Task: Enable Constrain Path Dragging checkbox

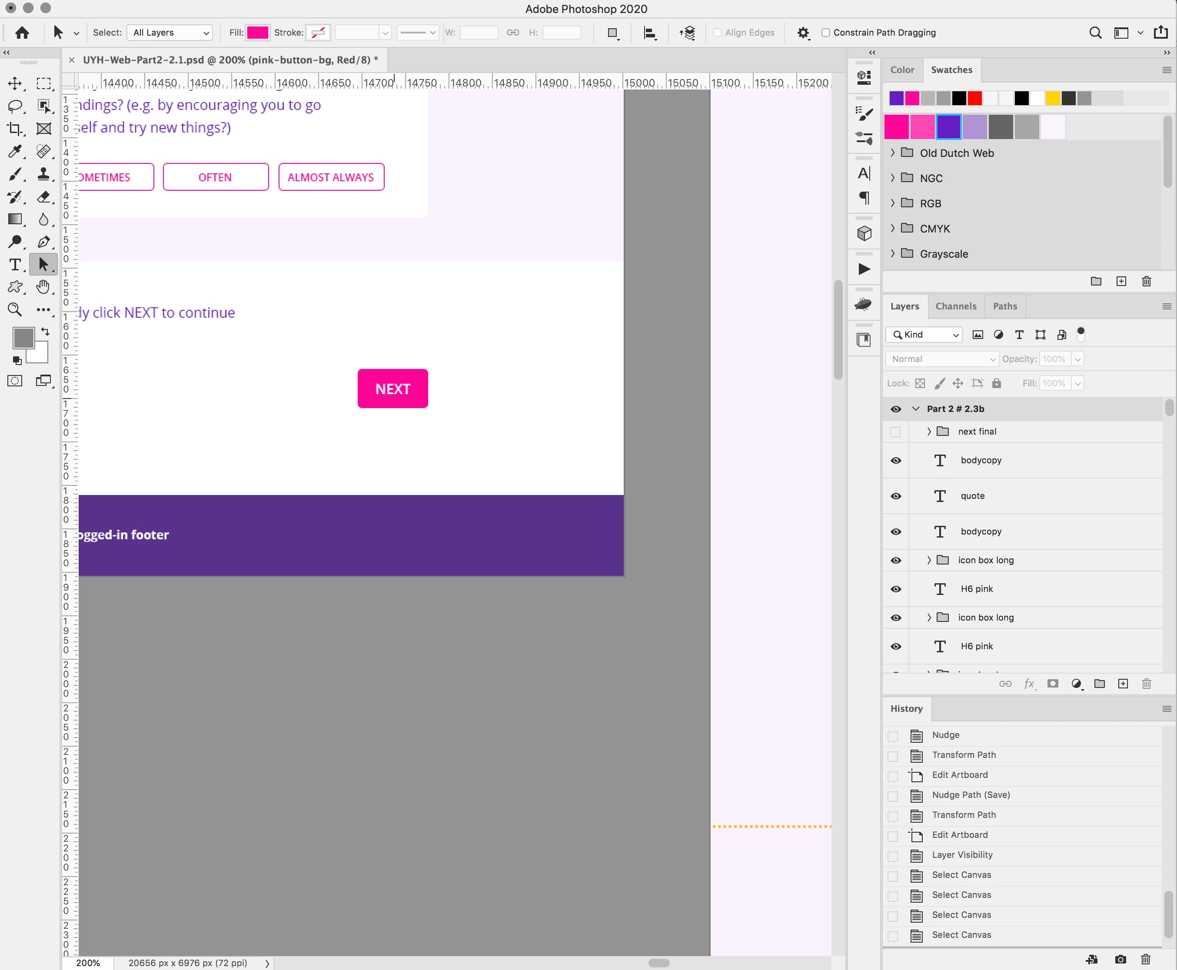Action: coord(825,33)
